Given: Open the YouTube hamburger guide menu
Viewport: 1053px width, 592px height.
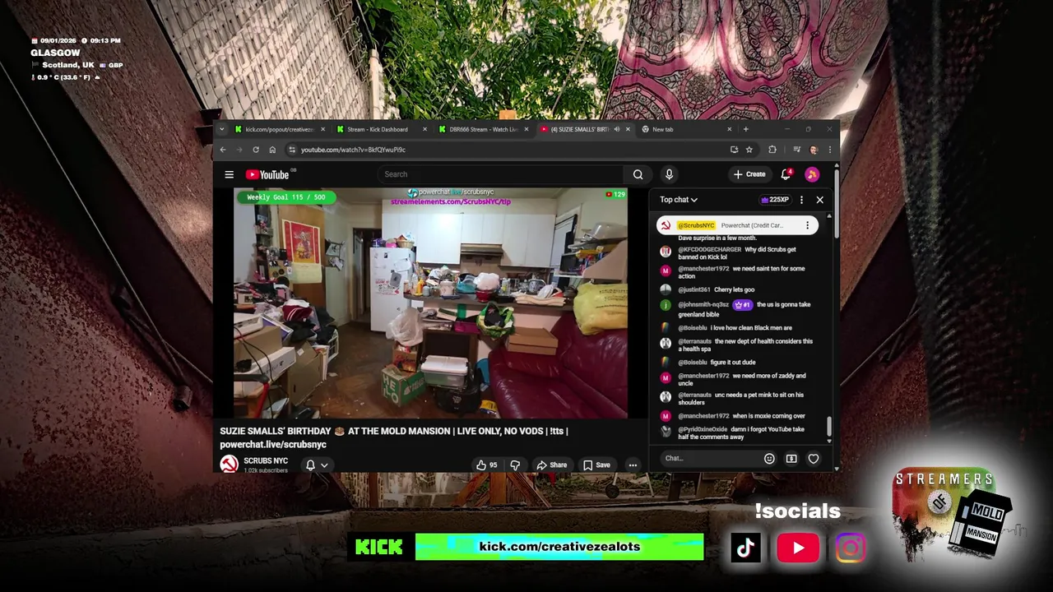Looking at the screenshot, I should click(229, 174).
